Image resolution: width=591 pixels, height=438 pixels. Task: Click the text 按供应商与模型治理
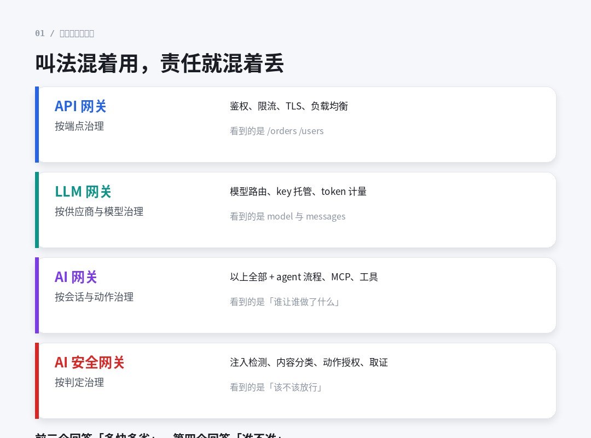(x=99, y=212)
